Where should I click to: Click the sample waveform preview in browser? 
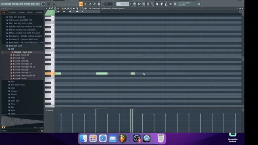click(x=23, y=122)
